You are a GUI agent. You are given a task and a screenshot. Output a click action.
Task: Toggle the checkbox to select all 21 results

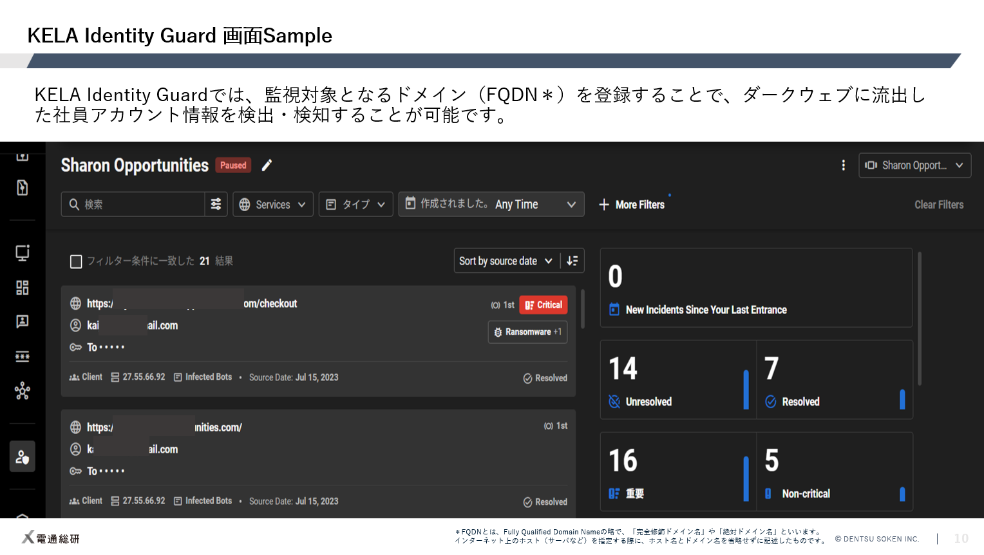tap(76, 261)
